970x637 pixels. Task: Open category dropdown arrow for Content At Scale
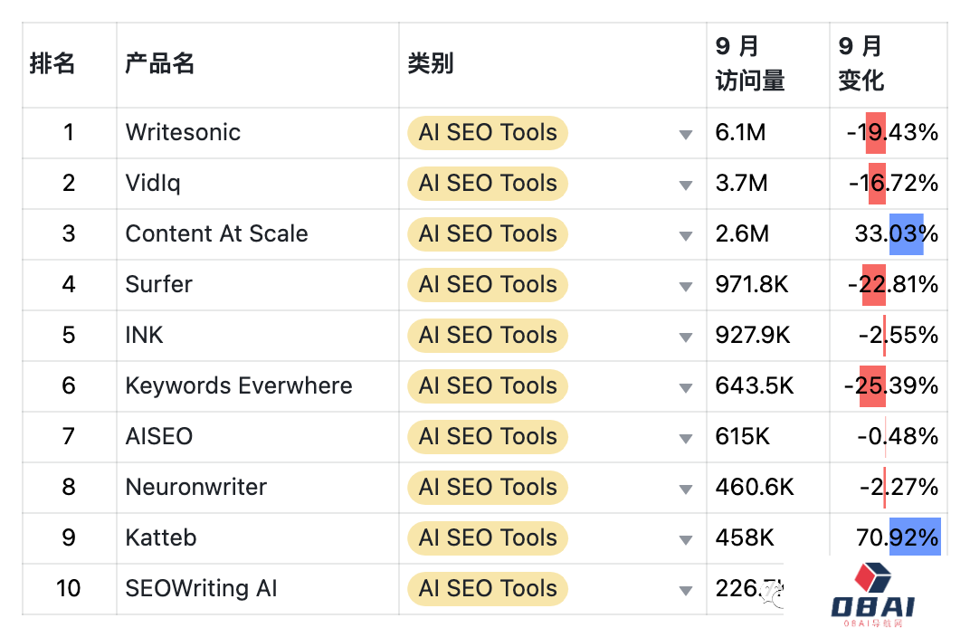(686, 235)
